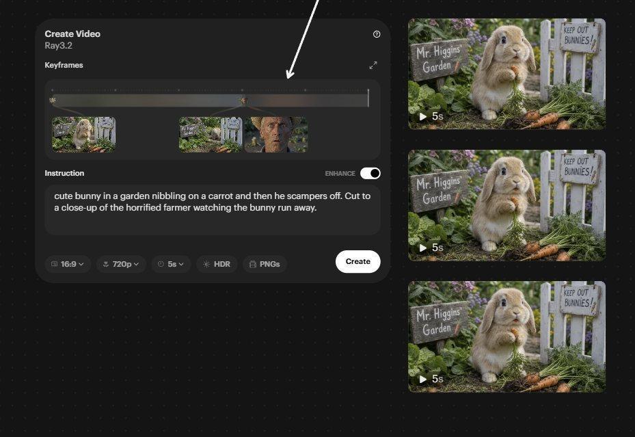Focus the Instruction prompt text box
The height and width of the screenshot is (437, 635).
click(213, 210)
